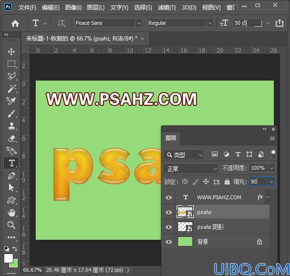Swap foreground and background colors
Screen dimensions: 290x276
coord(15,249)
